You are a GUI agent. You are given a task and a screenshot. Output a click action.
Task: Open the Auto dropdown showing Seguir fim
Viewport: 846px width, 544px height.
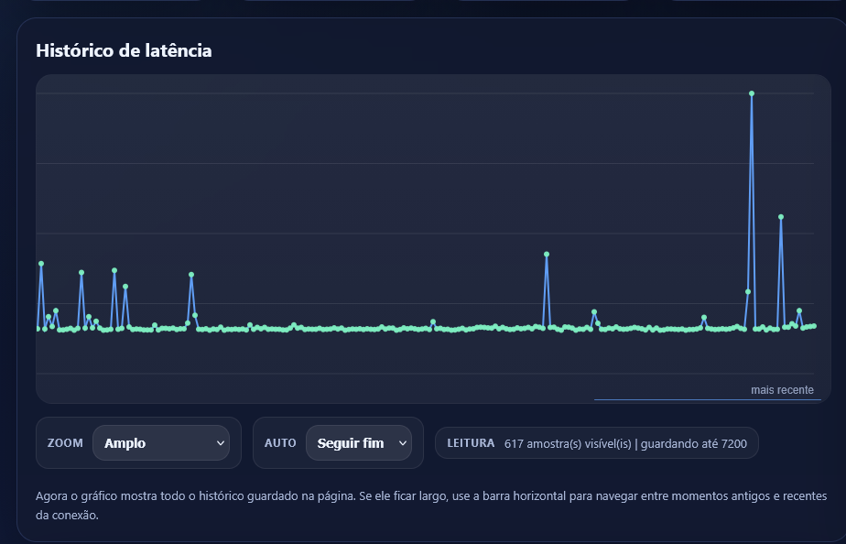358,443
